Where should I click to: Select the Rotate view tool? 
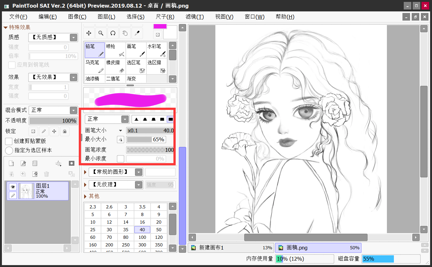click(113, 33)
